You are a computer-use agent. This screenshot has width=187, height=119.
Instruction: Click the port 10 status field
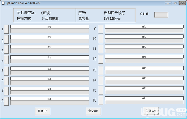(144, 40)
